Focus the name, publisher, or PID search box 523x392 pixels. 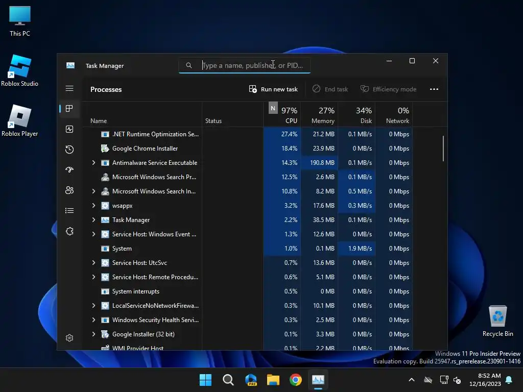(x=245, y=65)
